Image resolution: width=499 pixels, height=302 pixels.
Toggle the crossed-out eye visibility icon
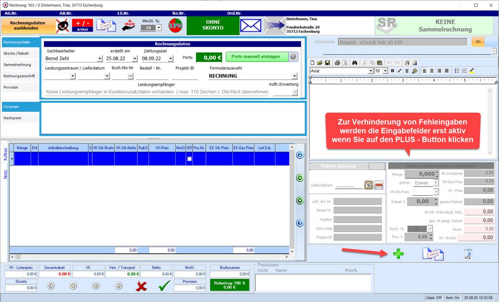pos(63,26)
